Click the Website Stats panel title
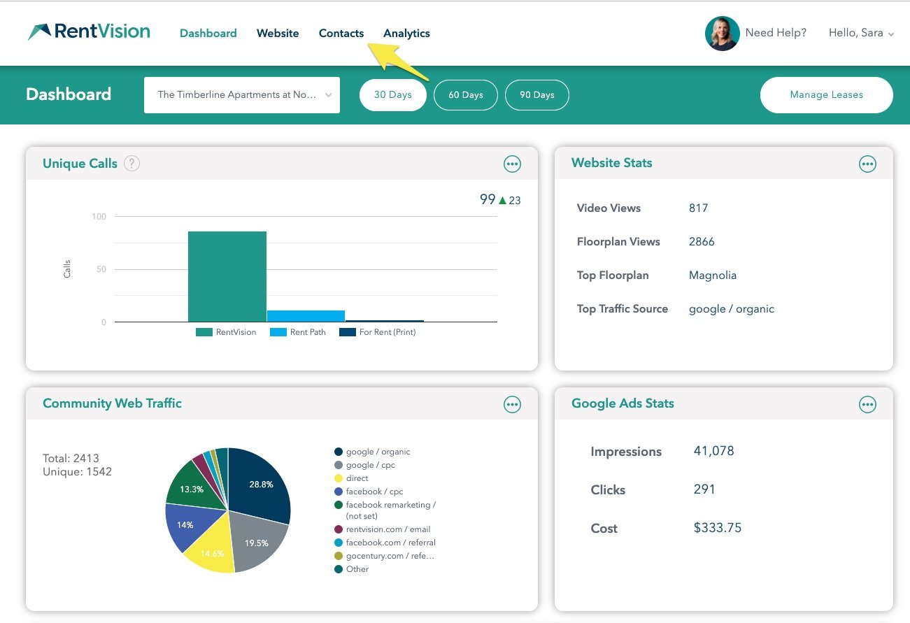The height and width of the screenshot is (623, 910). tap(611, 163)
